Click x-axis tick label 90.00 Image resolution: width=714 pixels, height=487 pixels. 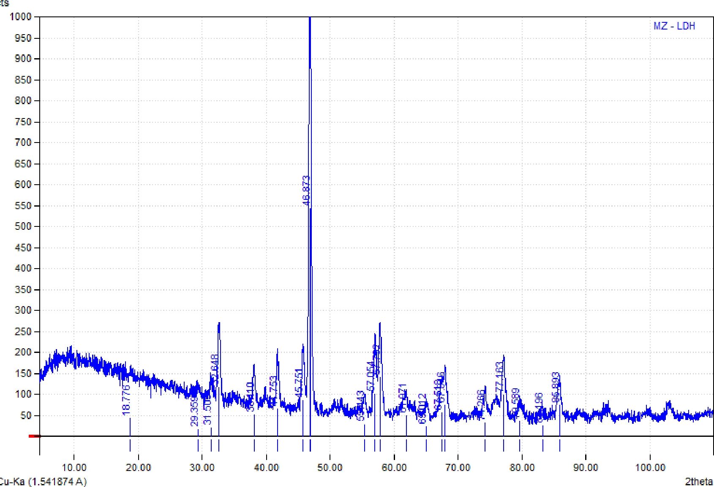(x=586, y=468)
